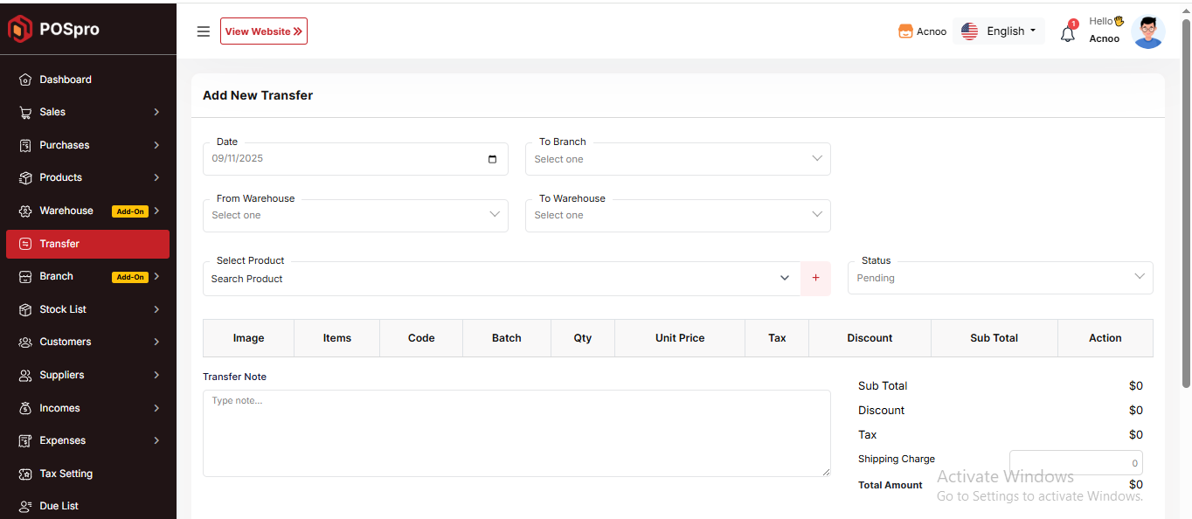1192x519 pixels.
Task: Open Due List in the sidebar
Action: click(x=59, y=506)
